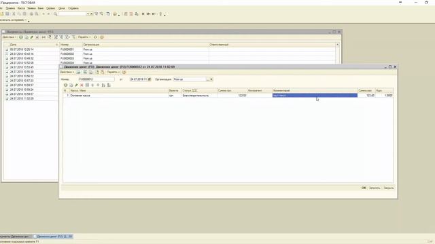Click the Copy document icon in list window

tap(27, 37)
